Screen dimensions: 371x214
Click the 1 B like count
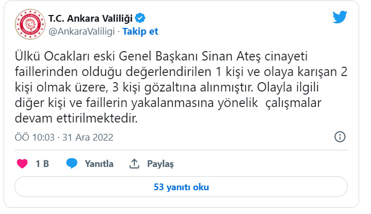pos(42,164)
